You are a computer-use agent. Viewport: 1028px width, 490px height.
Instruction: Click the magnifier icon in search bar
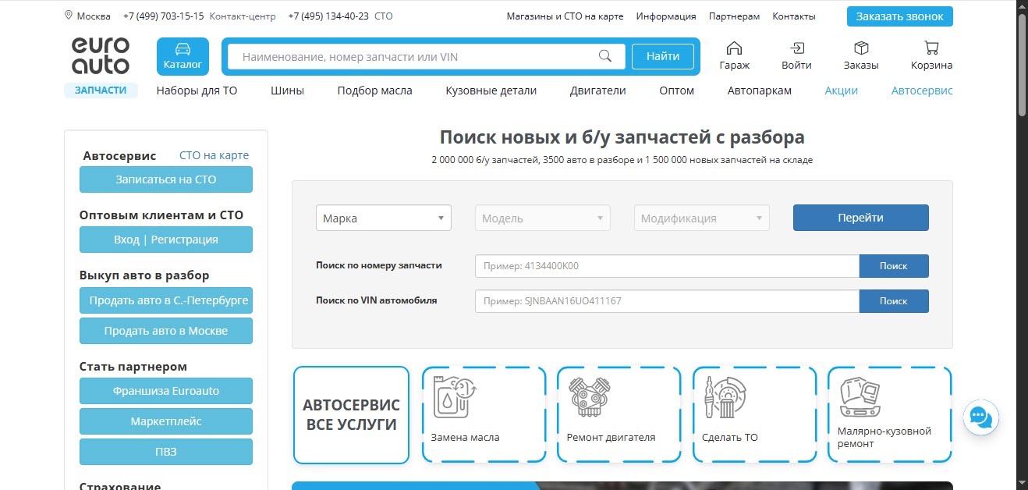(604, 56)
